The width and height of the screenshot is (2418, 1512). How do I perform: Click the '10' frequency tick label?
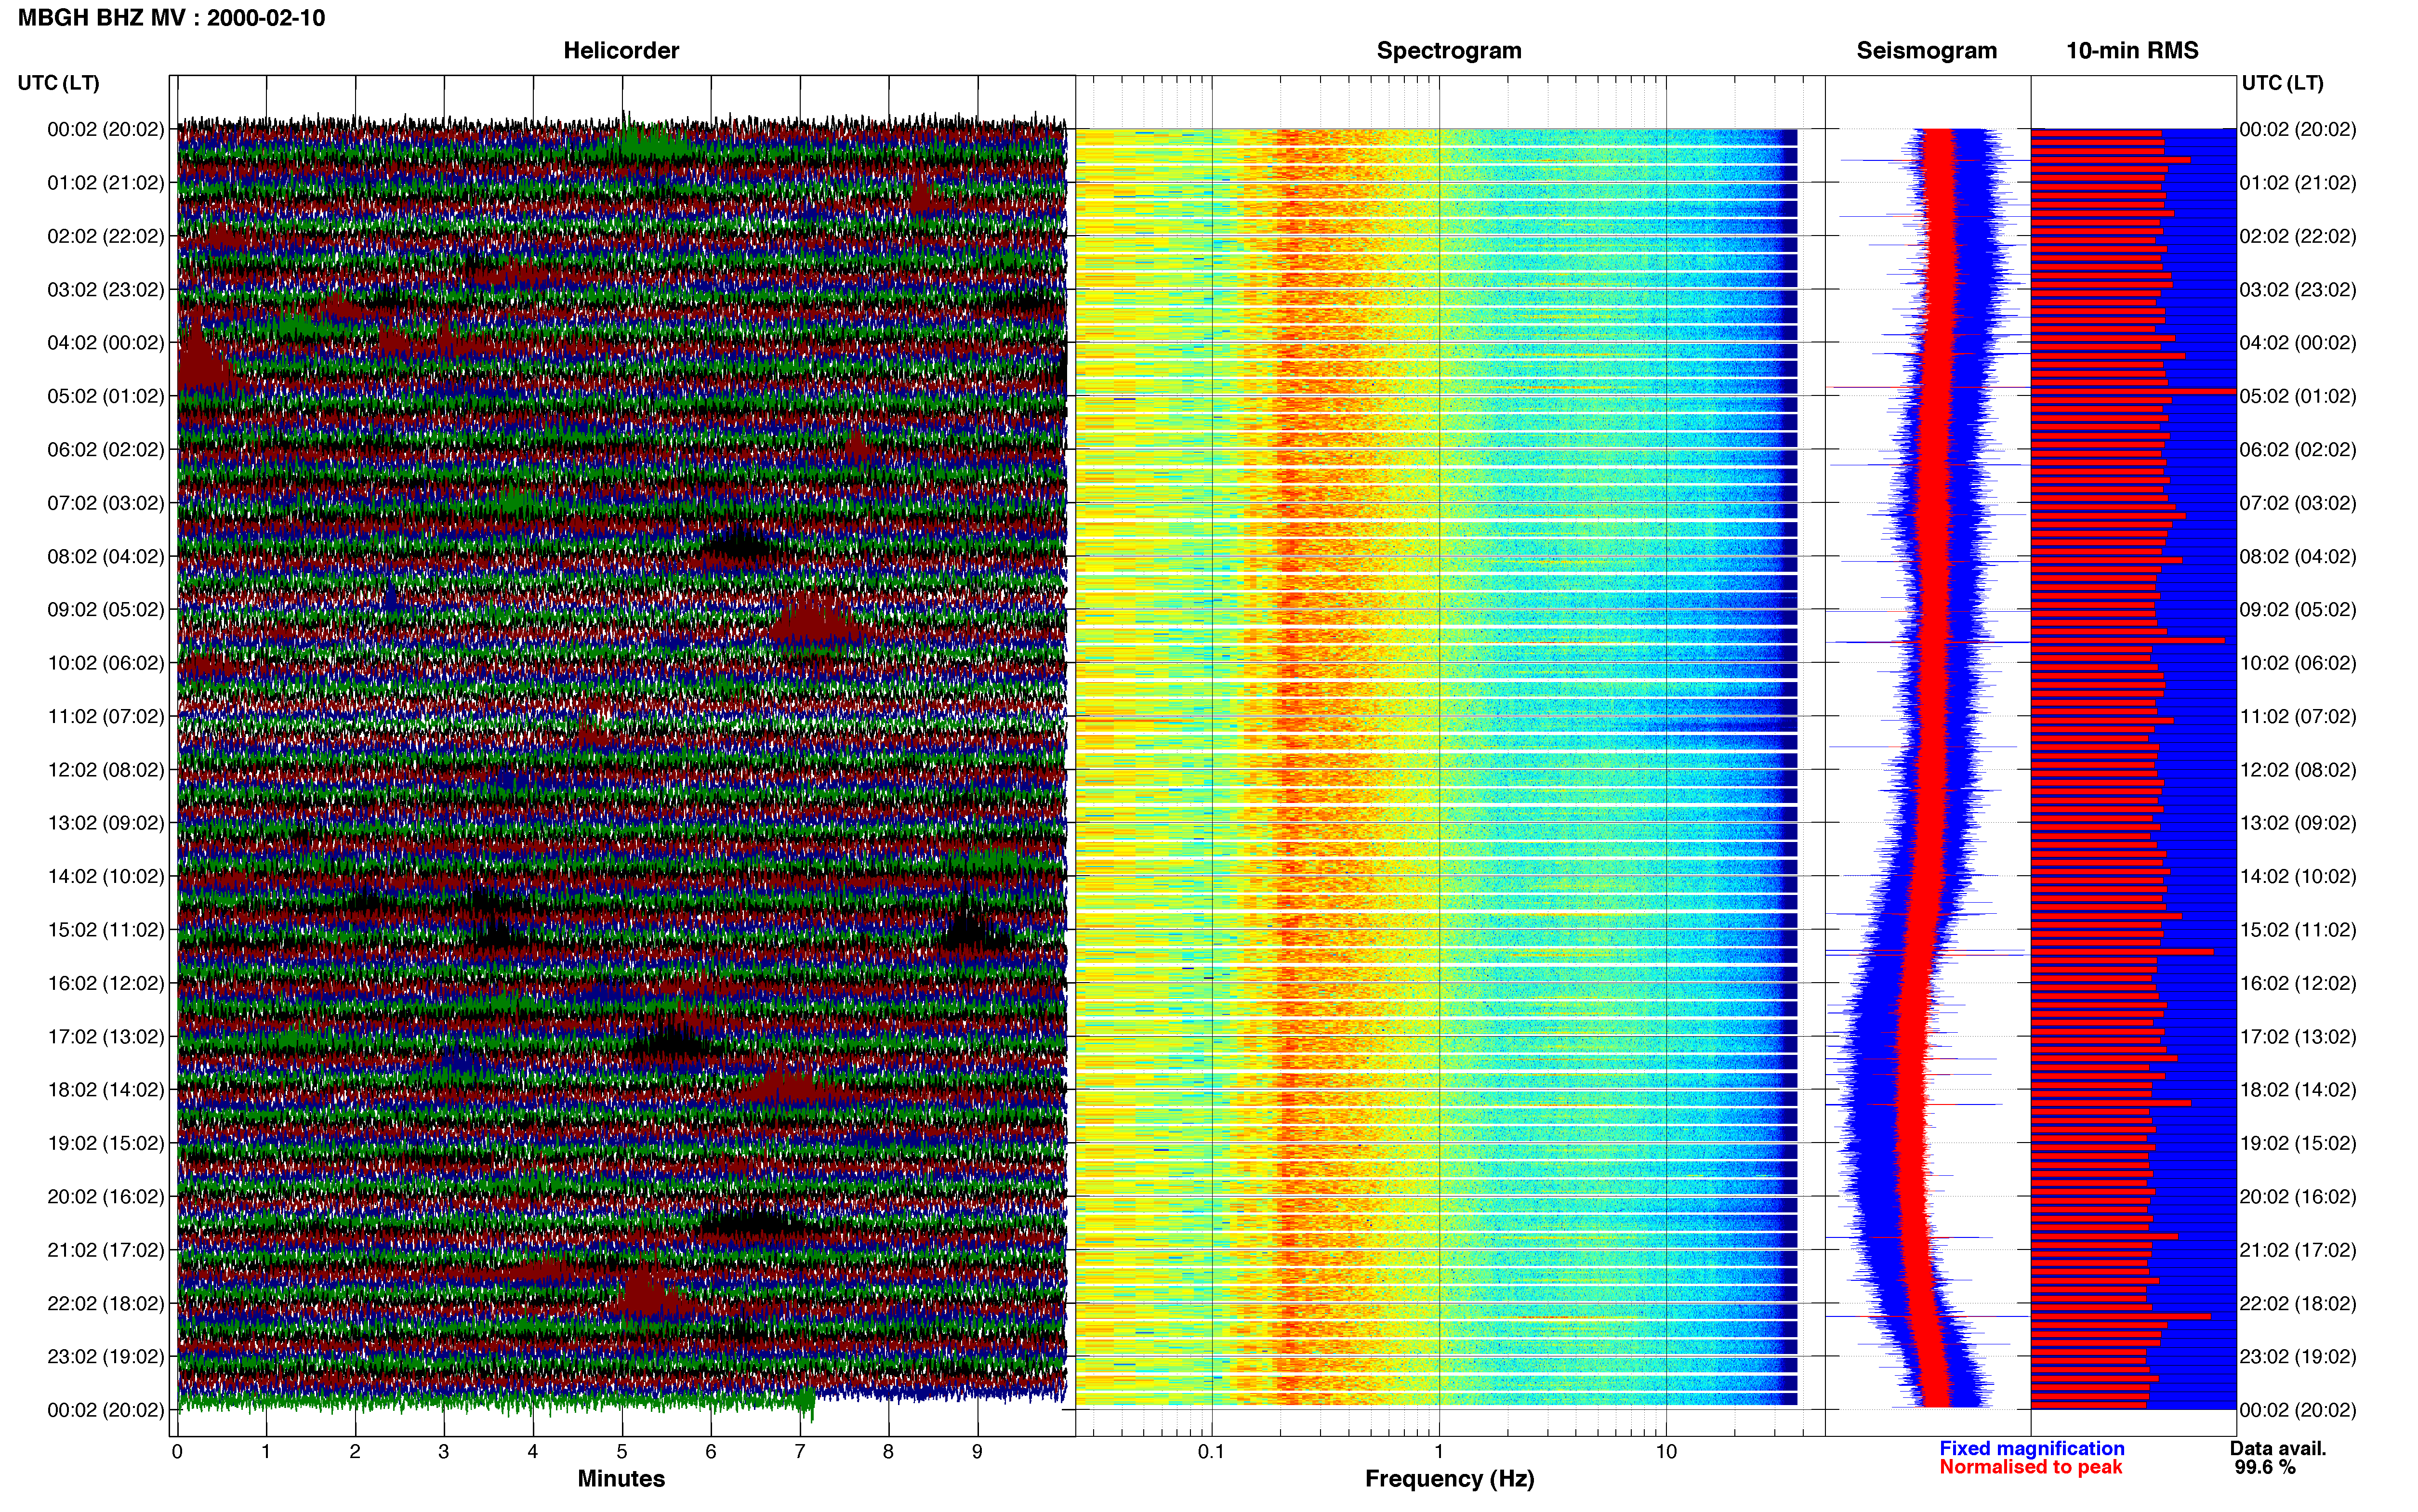click(1666, 1452)
